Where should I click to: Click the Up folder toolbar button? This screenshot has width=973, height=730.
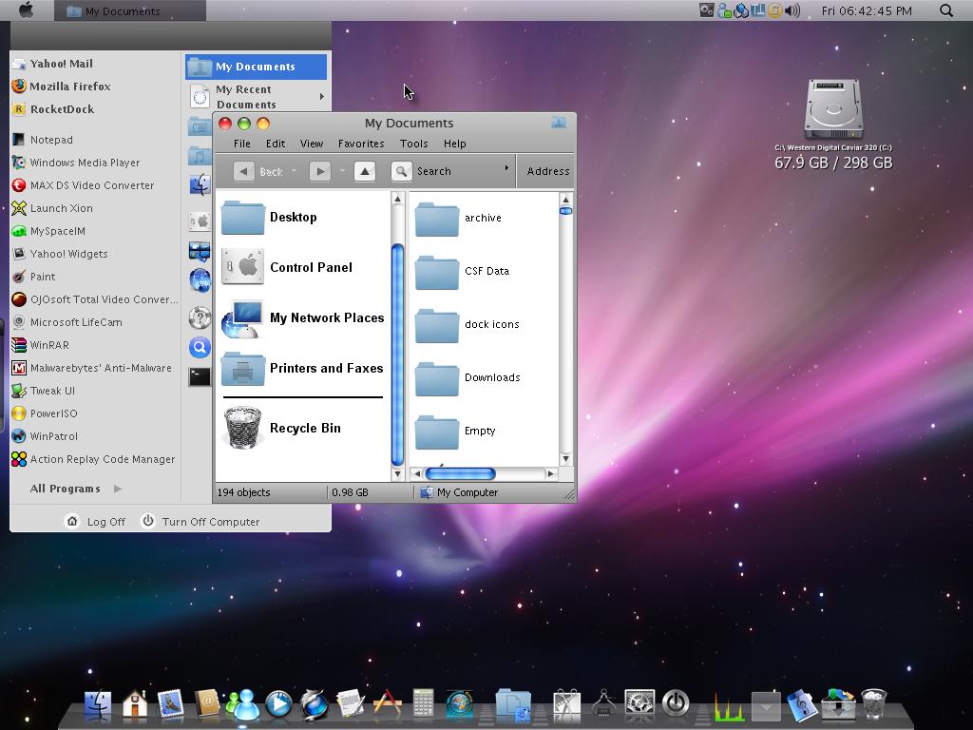pos(365,171)
